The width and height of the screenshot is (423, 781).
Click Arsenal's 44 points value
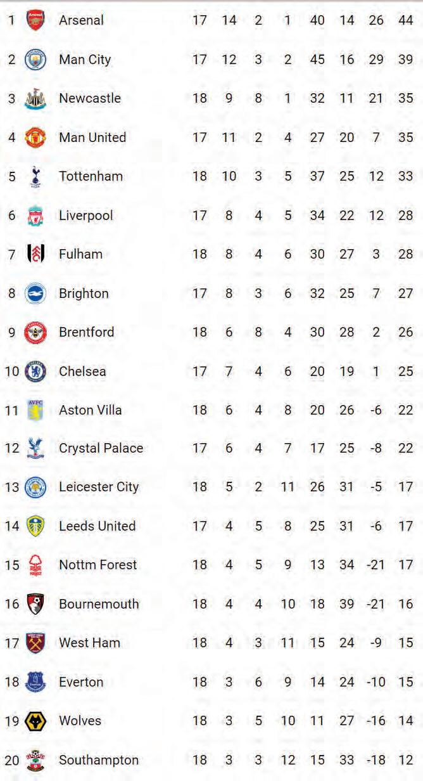(x=406, y=20)
